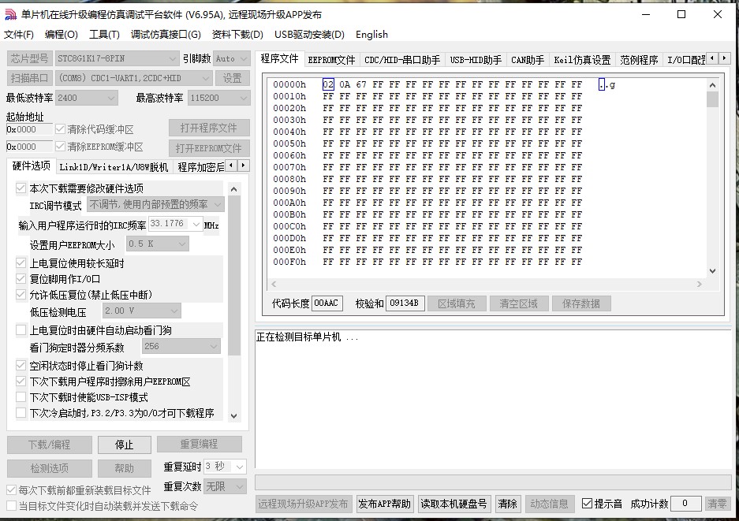Screen dimensions: 739x521
Task: Switch language via English menu
Action: point(371,35)
